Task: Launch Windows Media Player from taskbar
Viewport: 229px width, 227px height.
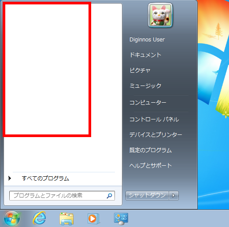Action: pos(93,219)
